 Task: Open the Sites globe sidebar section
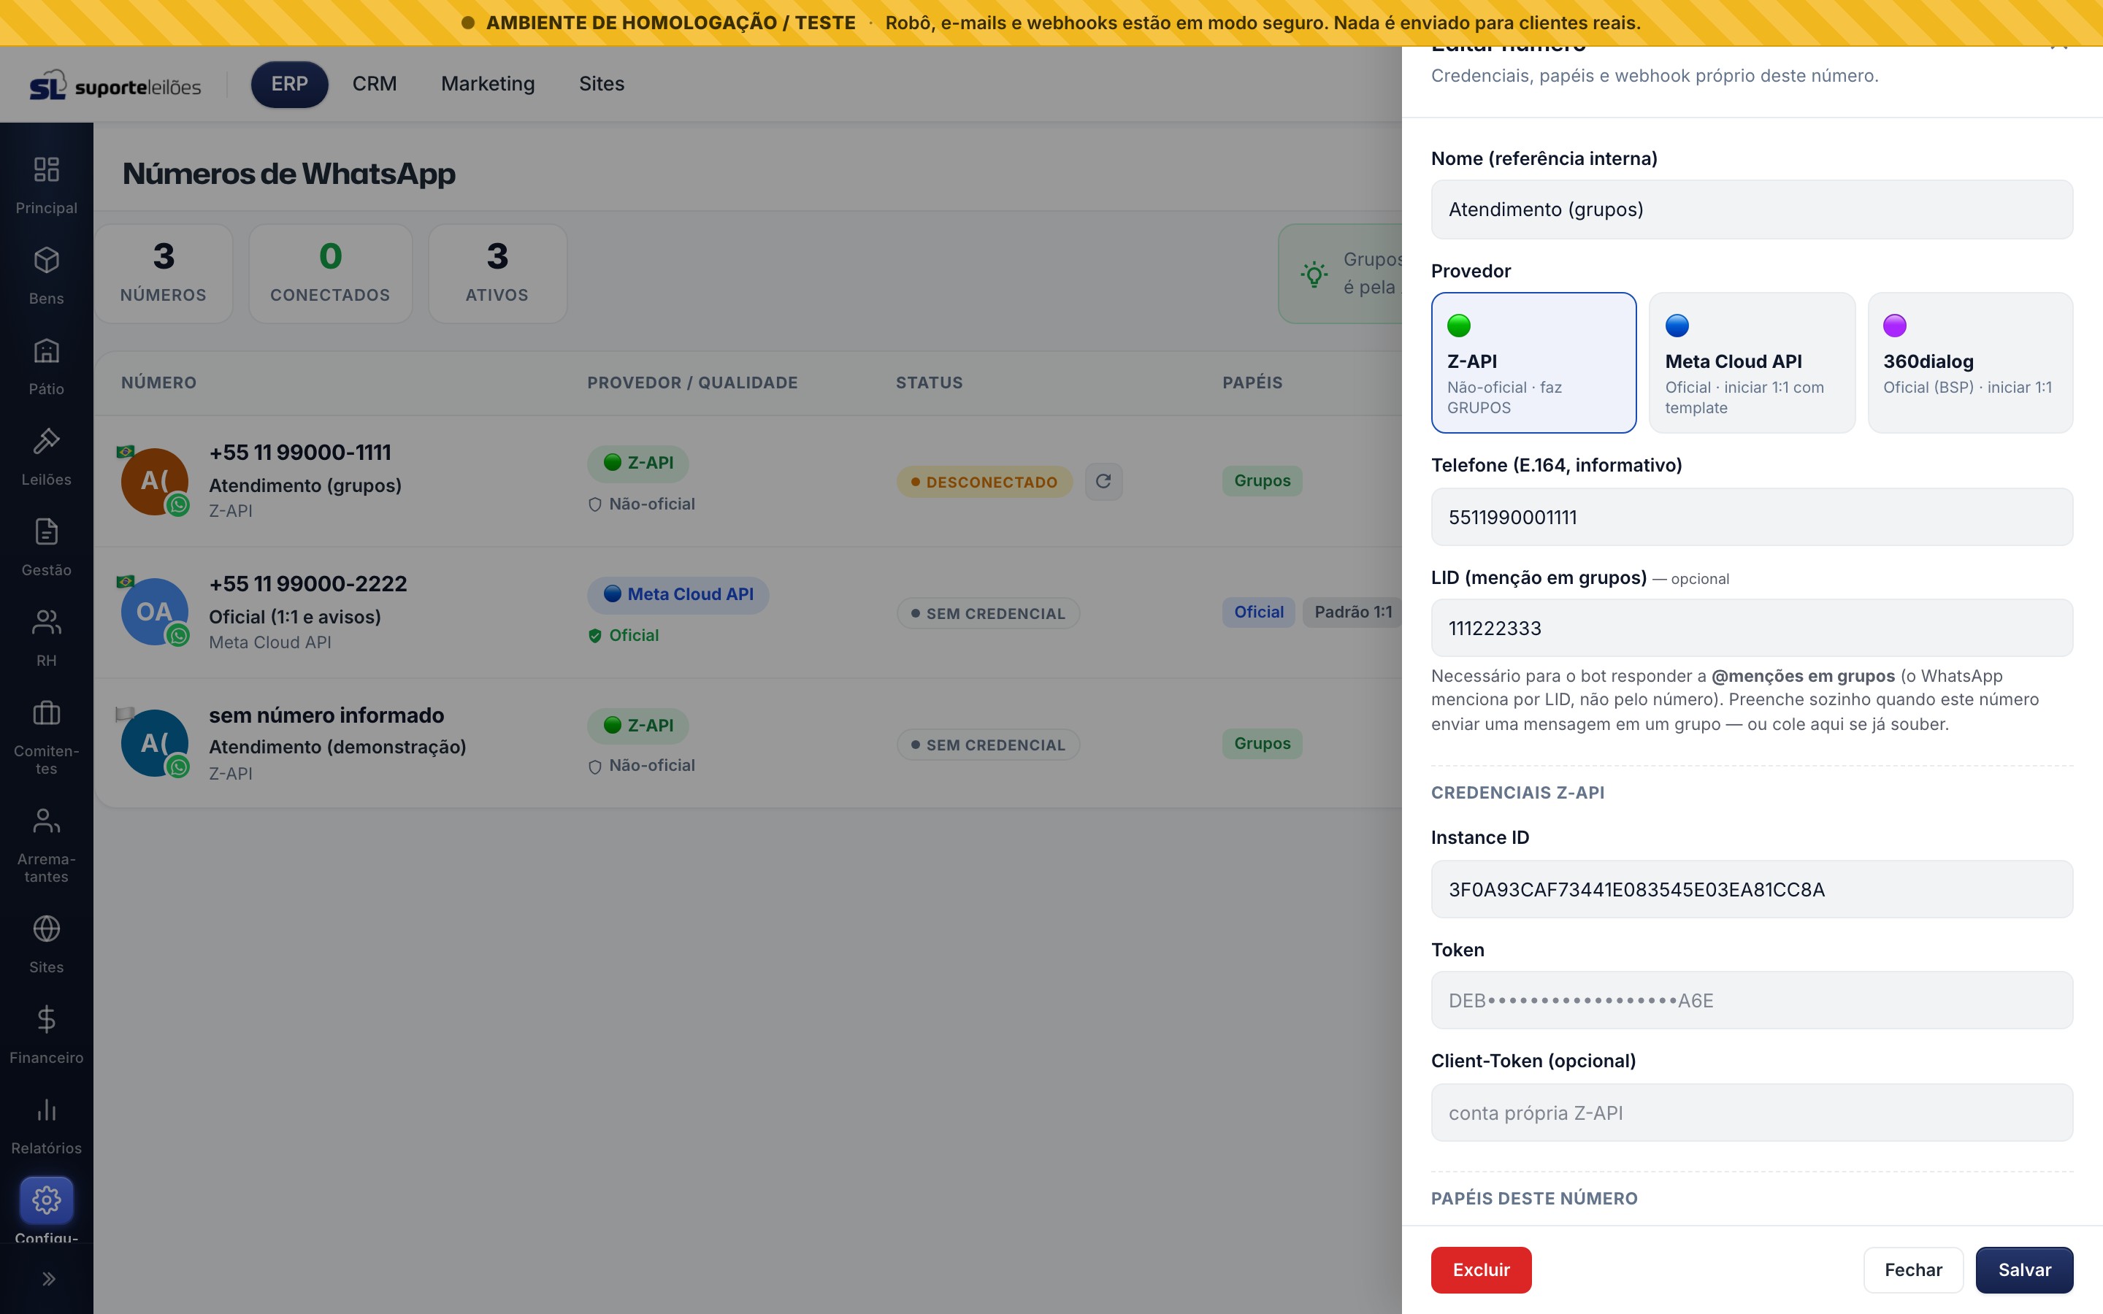[x=46, y=944]
